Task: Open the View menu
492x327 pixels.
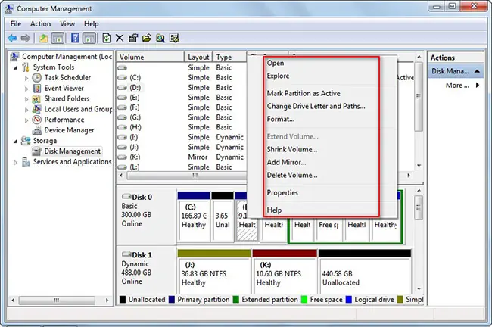Action: click(x=67, y=24)
